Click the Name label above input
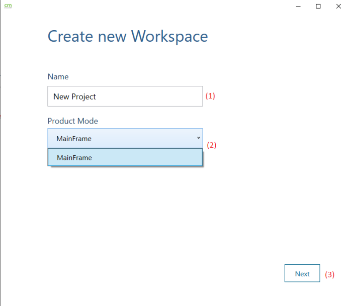The width and height of the screenshot is (348, 306). (x=58, y=76)
